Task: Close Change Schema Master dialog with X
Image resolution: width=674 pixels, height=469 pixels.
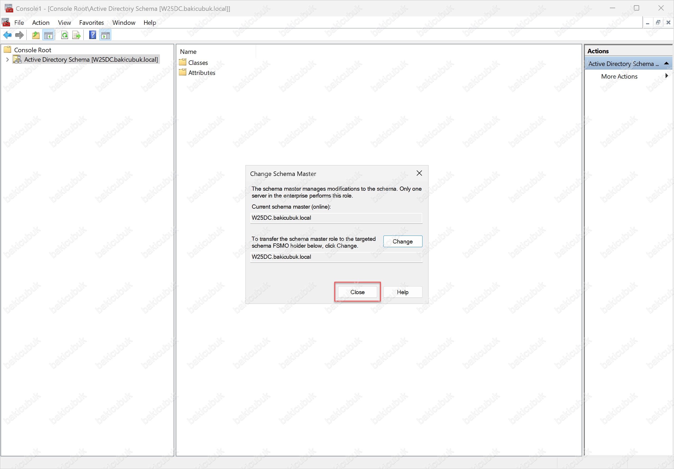Action: click(x=419, y=173)
